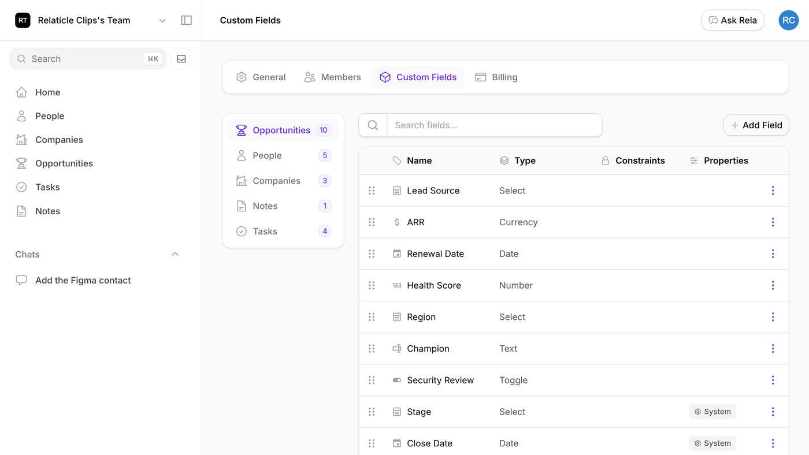Image resolution: width=809 pixels, height=455 pixels.
Task: Open row options for Close Date
Action: 773,443
